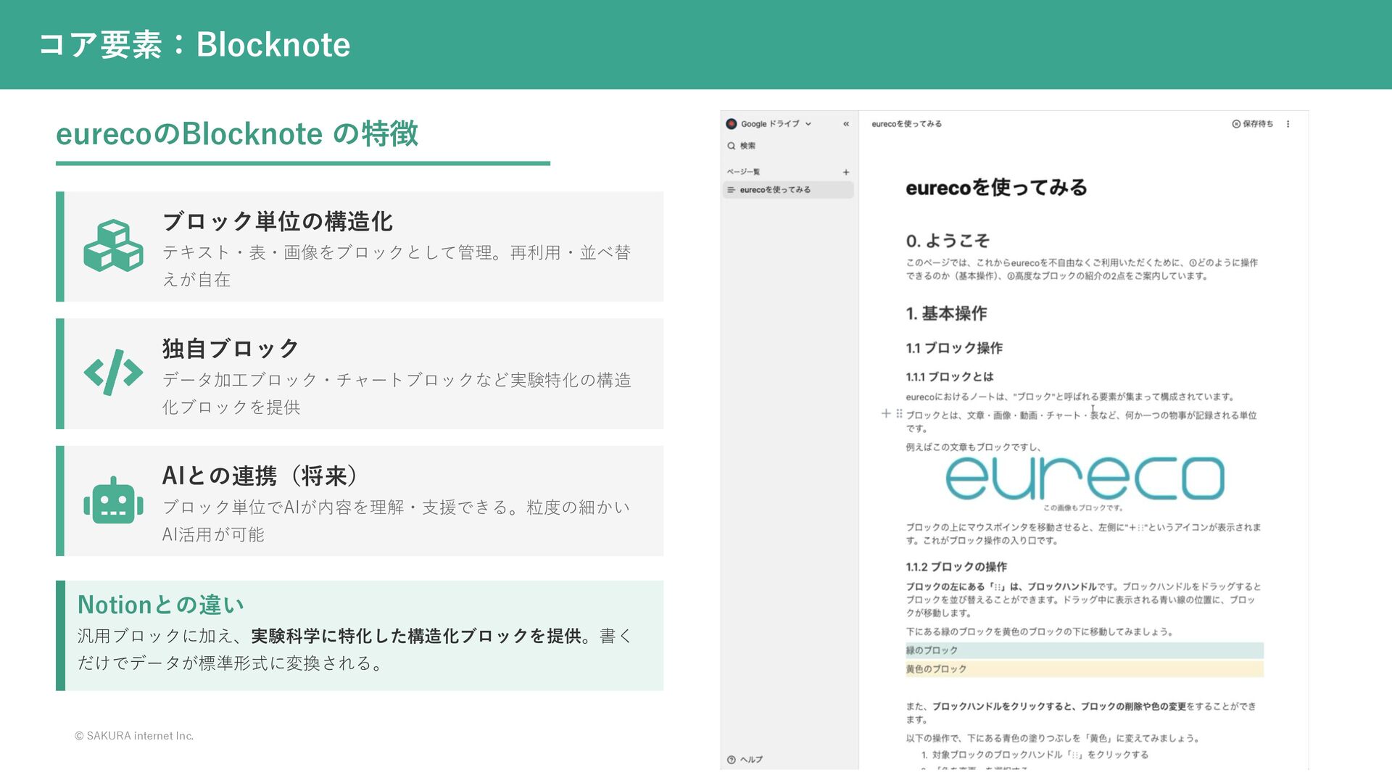This screenshot has height=783, width=1392.
Task: Click the main page title heading
Action: (x=996, y=188)
